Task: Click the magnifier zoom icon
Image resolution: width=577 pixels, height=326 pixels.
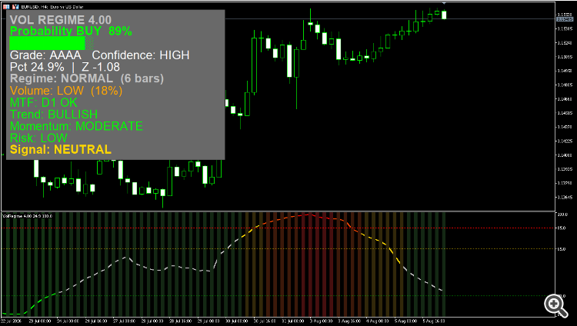Action: pos(555,305)
